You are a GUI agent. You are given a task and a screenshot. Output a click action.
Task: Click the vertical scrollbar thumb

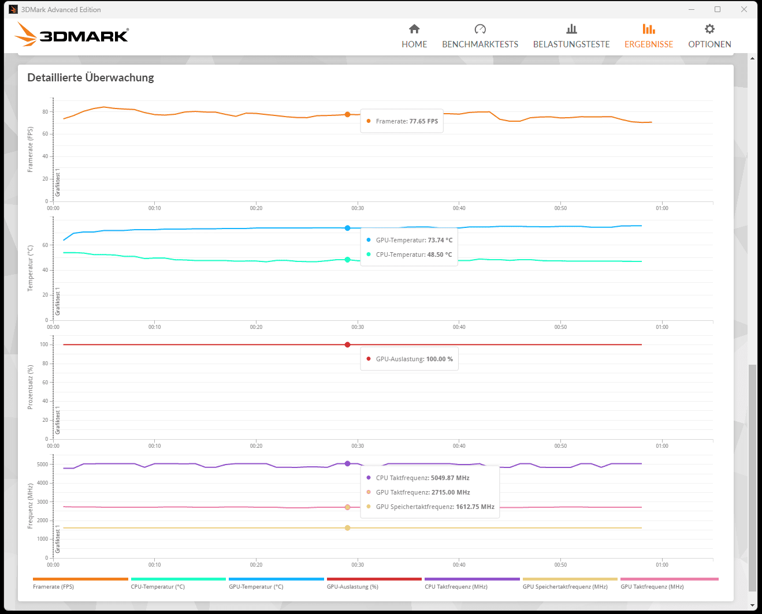(752, 478)
